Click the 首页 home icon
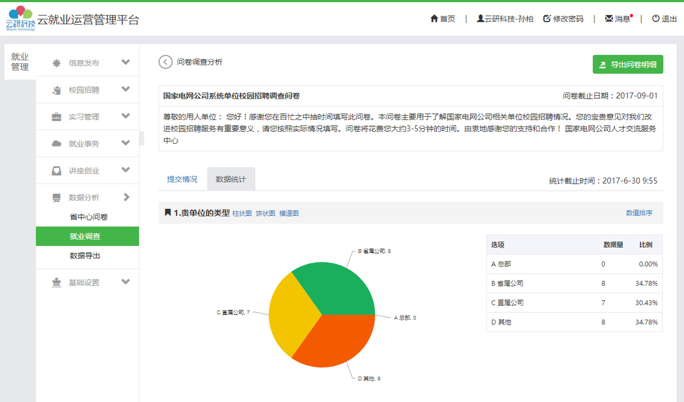The height and width of the screenshot is (402, 684). (434, 19)
